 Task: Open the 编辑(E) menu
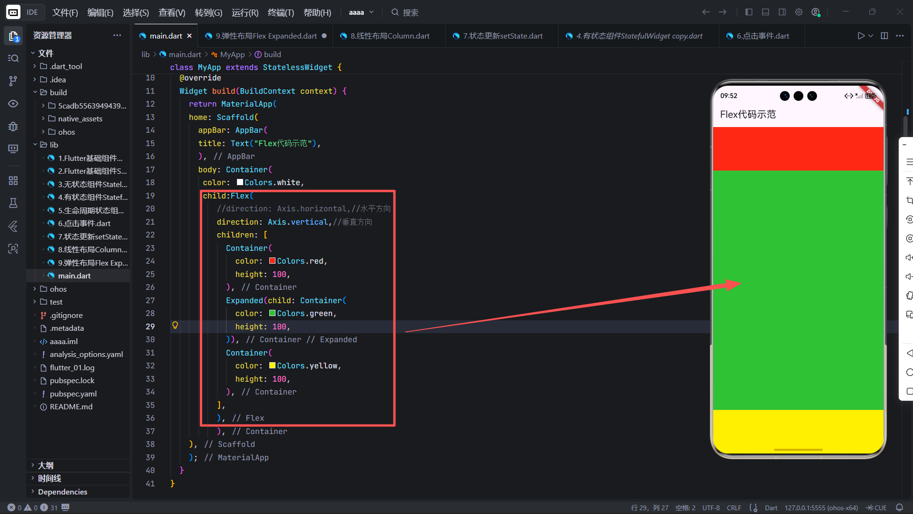tap(100, 12)
